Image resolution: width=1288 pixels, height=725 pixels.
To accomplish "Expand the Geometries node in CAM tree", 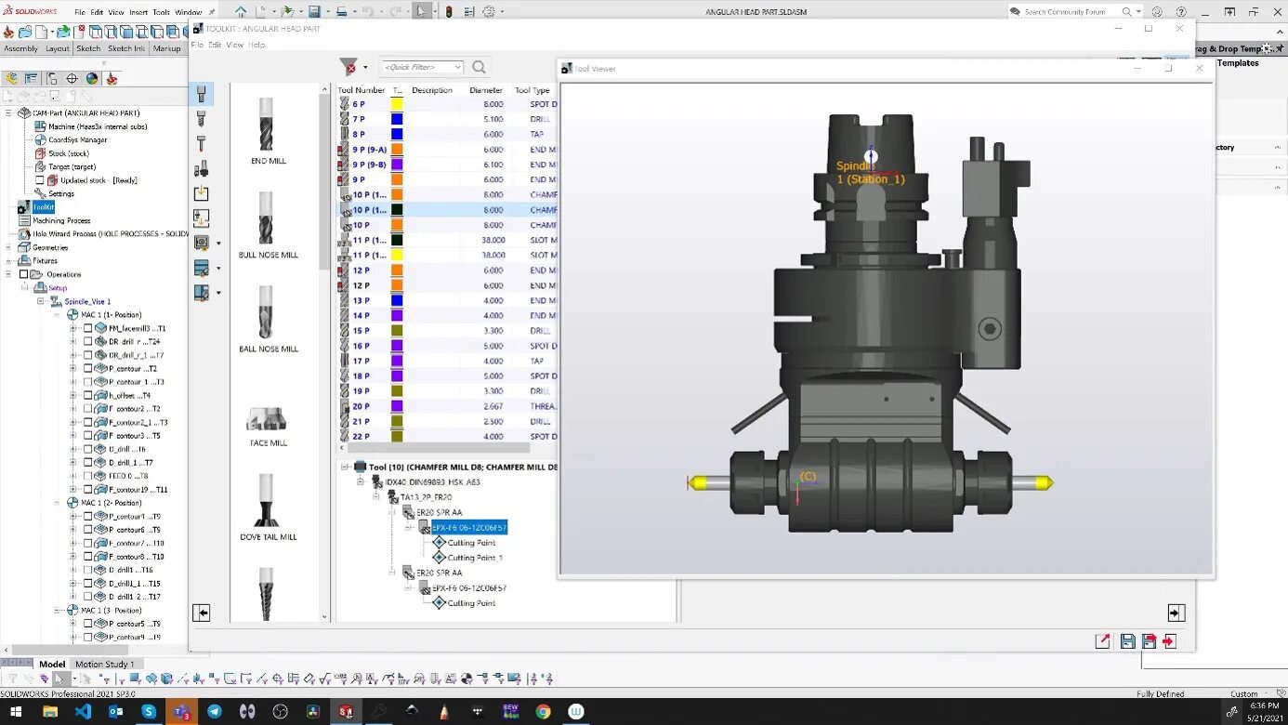I will (x=8, y=248).
